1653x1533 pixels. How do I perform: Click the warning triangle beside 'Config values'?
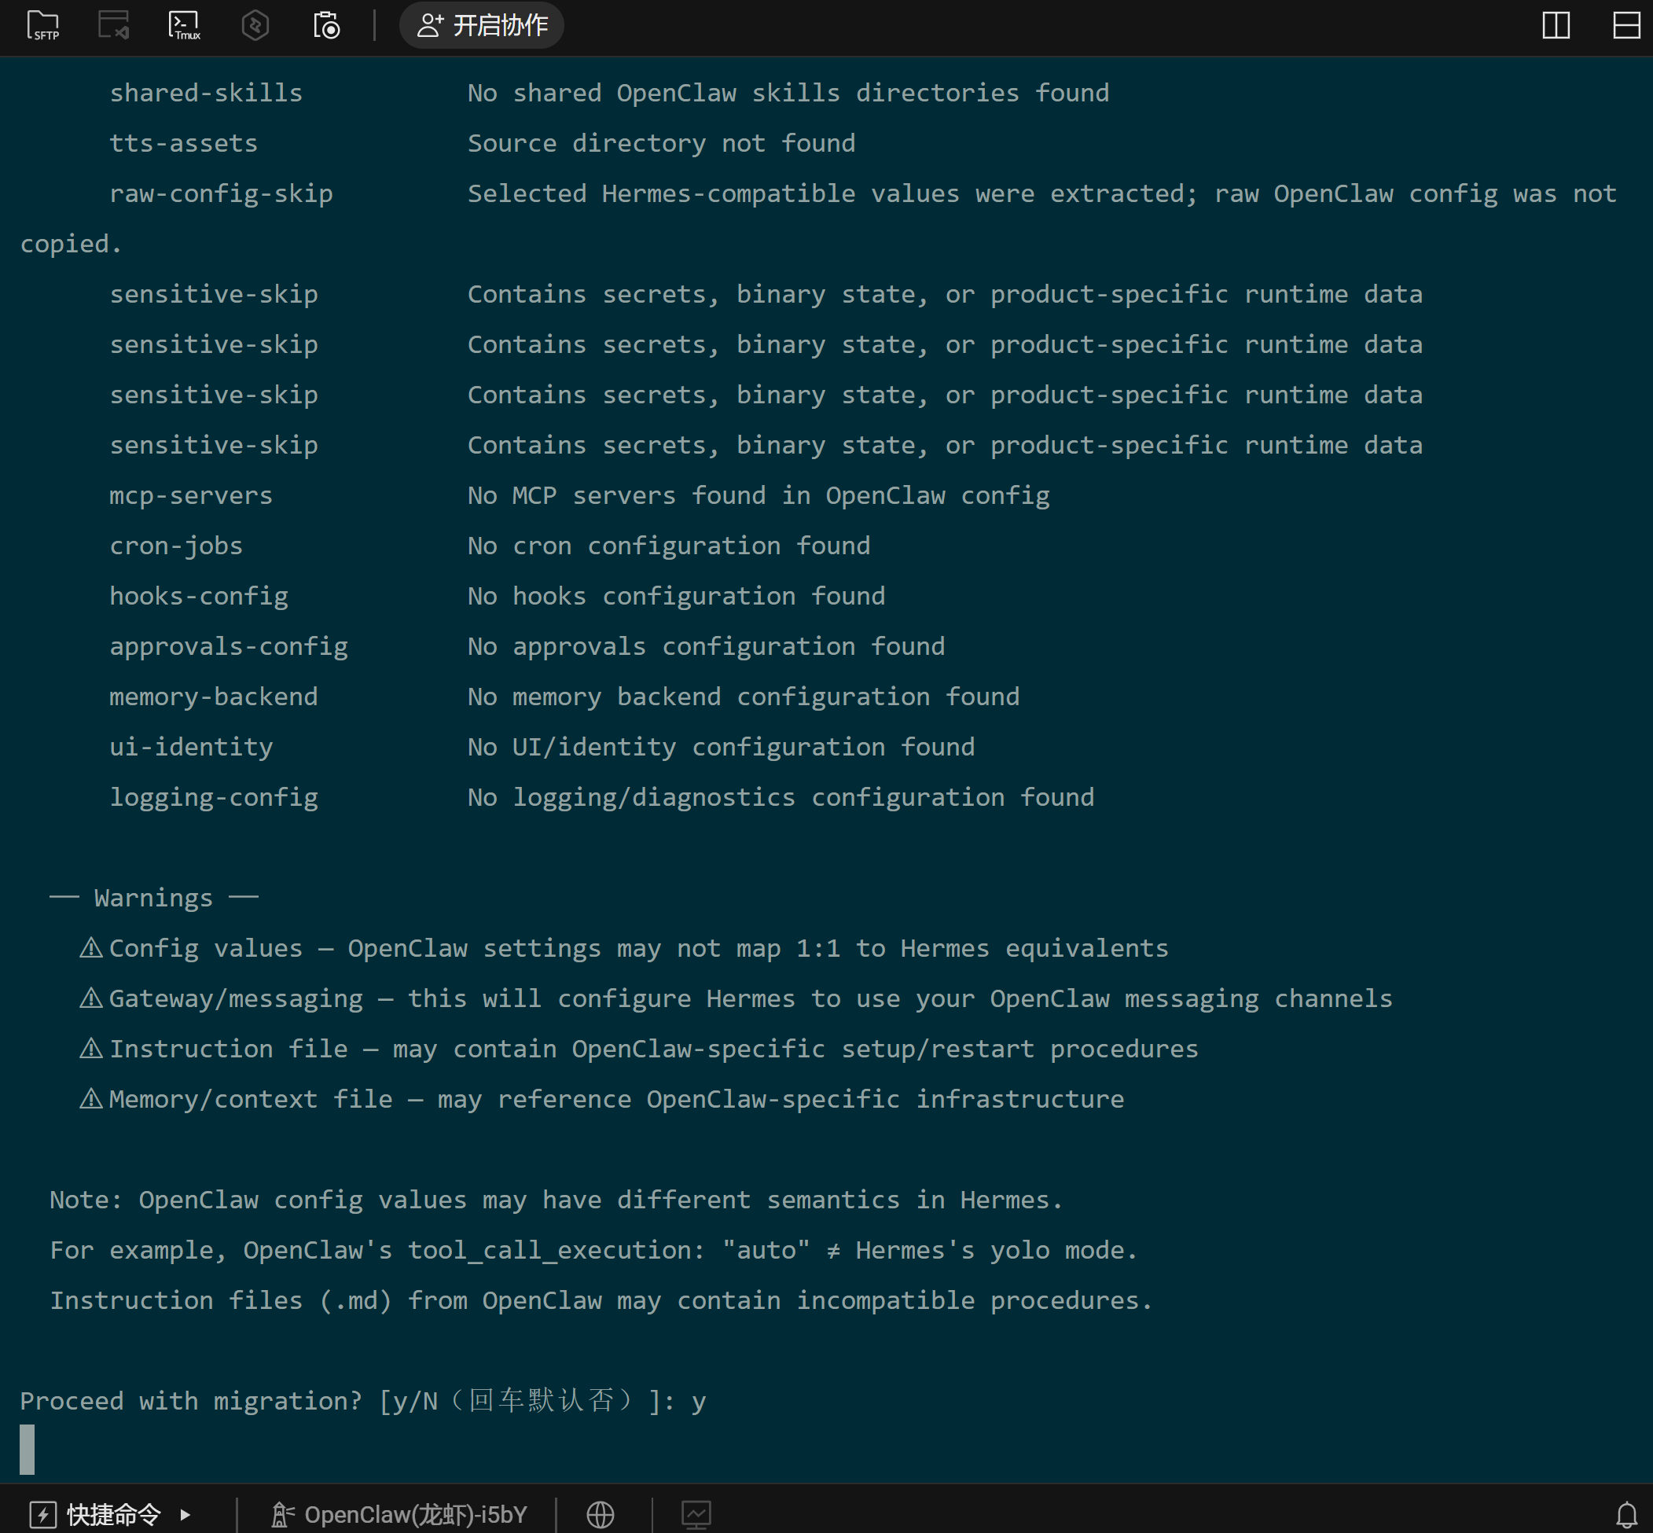pos(90,947)
